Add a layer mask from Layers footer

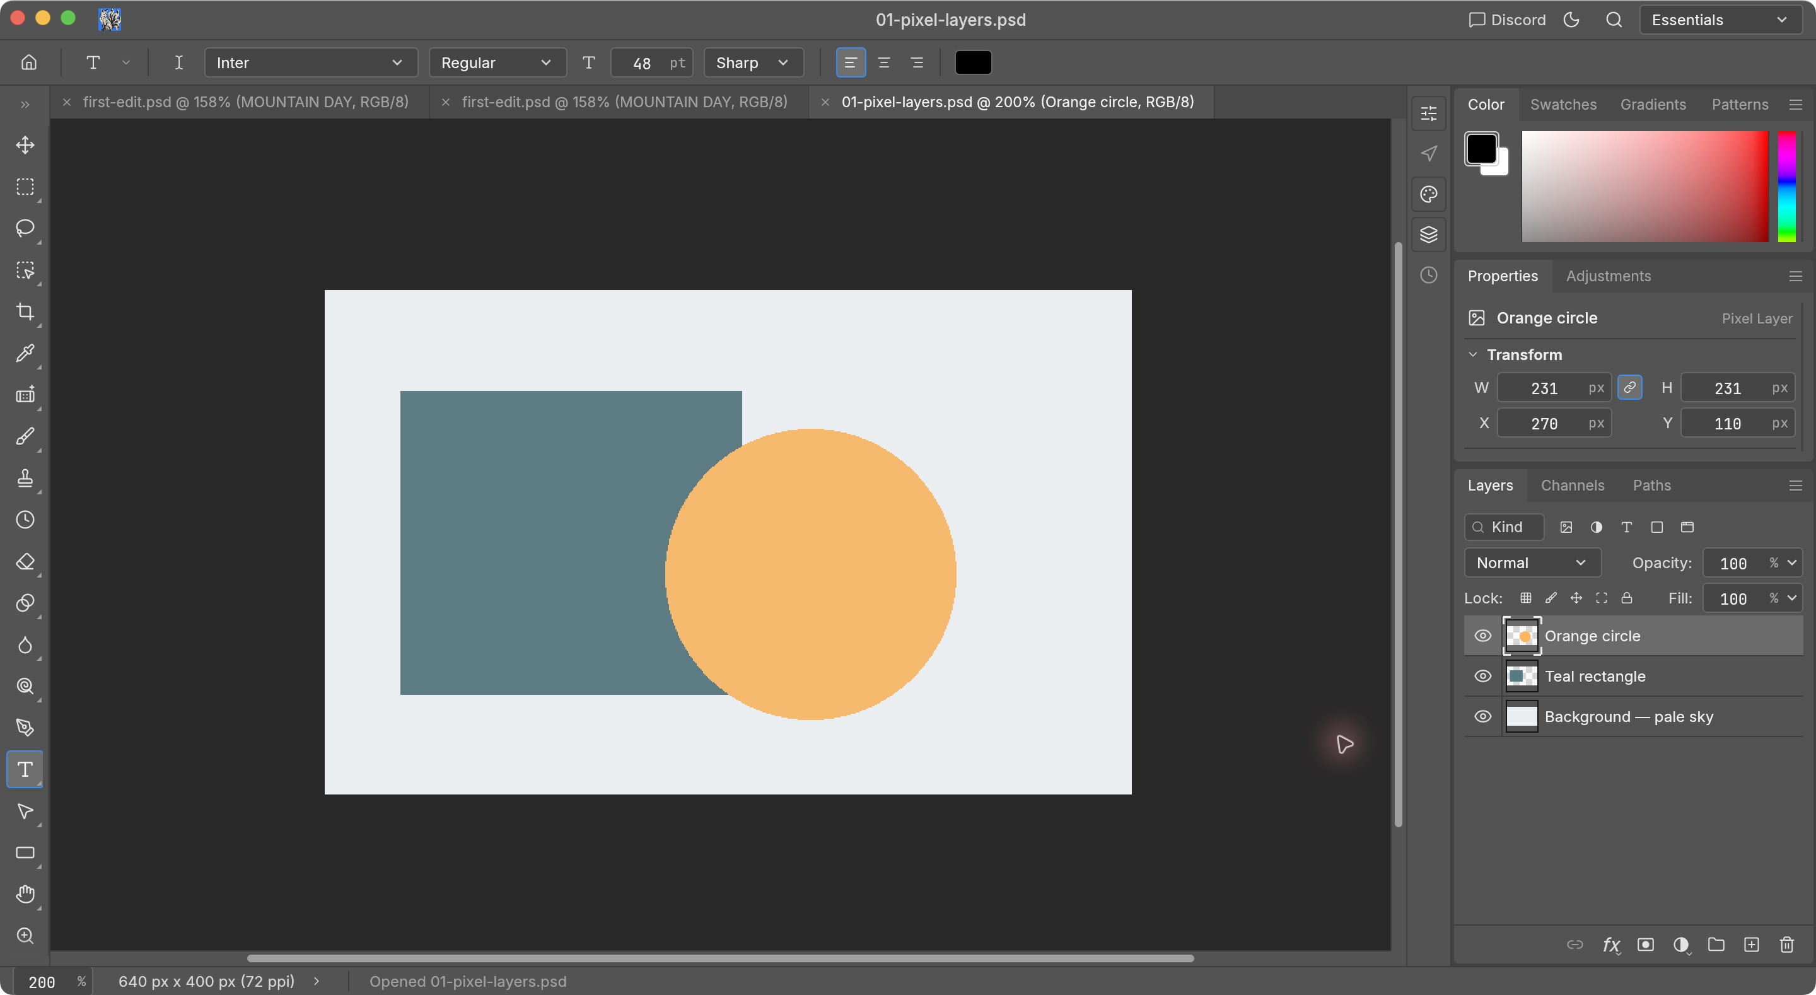(1645, 945)
